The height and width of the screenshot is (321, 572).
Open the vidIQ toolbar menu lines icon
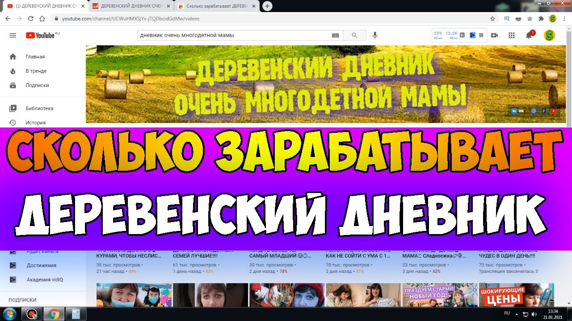point(481,35)
